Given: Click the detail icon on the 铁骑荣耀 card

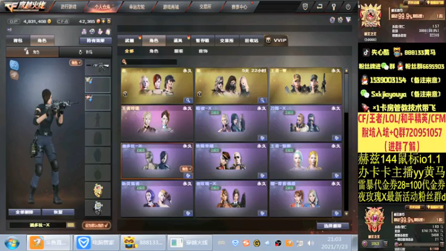Looking at the screenshot, I should [x=262, y=176].
